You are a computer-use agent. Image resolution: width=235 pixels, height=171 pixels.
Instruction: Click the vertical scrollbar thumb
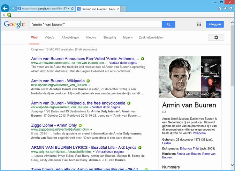pyautogui.click(x=232, y=55)
